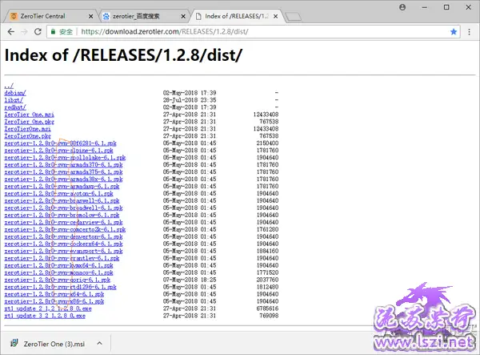Download the syn-armadaxp spk package
480x355 pixels.
point(62,187)
